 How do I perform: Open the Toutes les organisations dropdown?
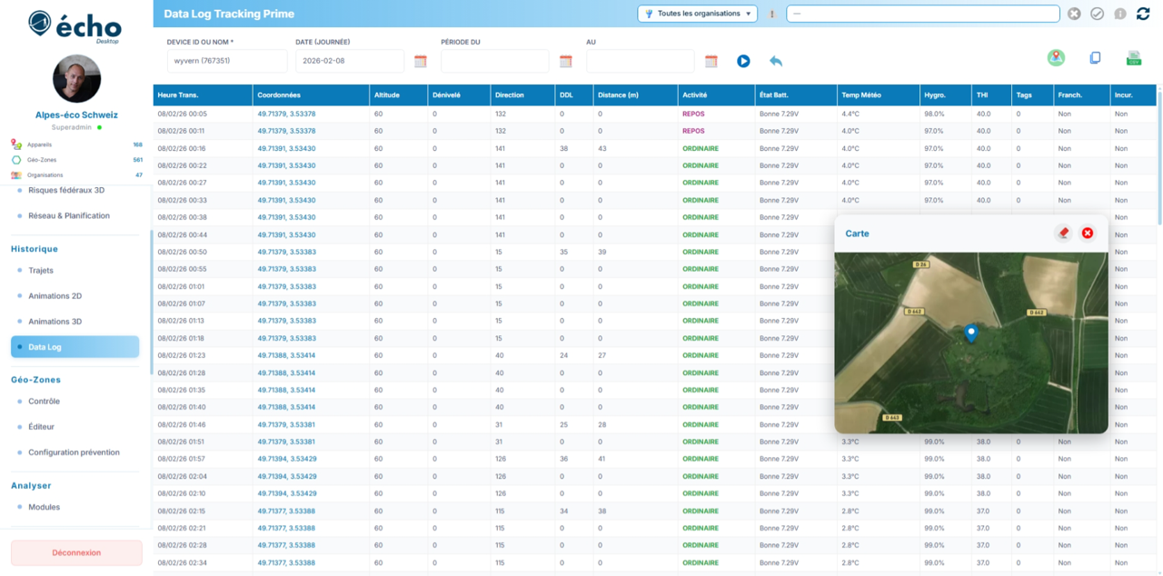697,15
